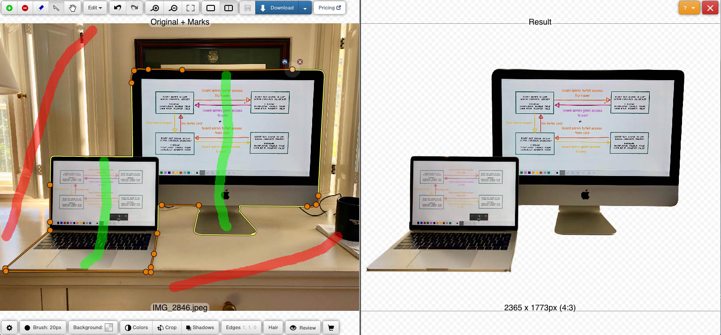This screenshot has width=721, height=335.
Task: Select the red Remove marker tool
Action: point(25,8)
